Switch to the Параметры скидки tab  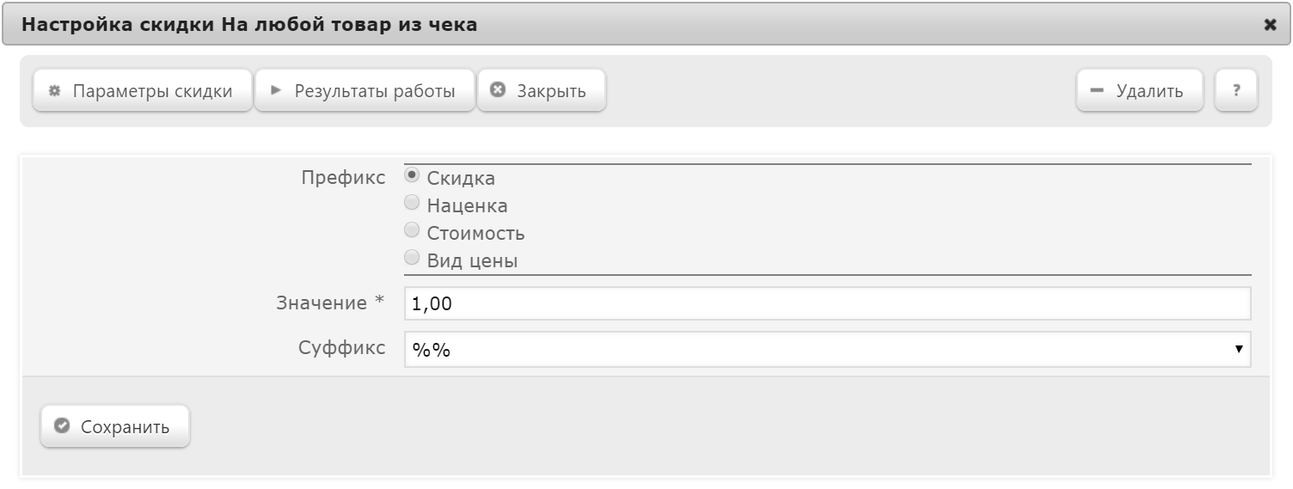(143, 91)
